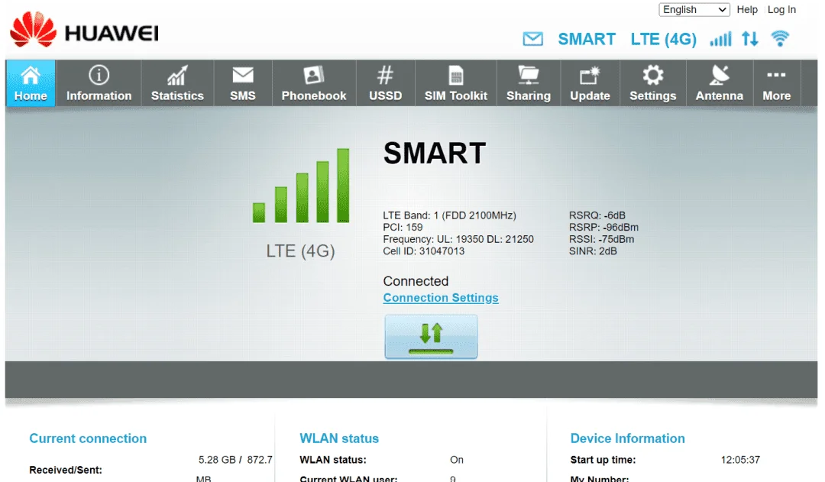Viewport: 825px width, 482px height.
Task: Click the header signal strength bars icon
Action: pyautogui.click(x=721, y=39)
